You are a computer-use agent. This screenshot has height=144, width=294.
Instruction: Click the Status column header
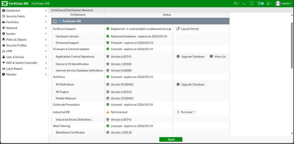[x=167, y=15]
